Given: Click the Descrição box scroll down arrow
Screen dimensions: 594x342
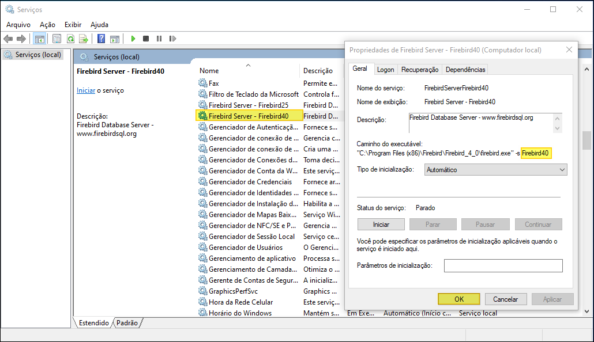Looking at the screenshot, I should (557, 128).
